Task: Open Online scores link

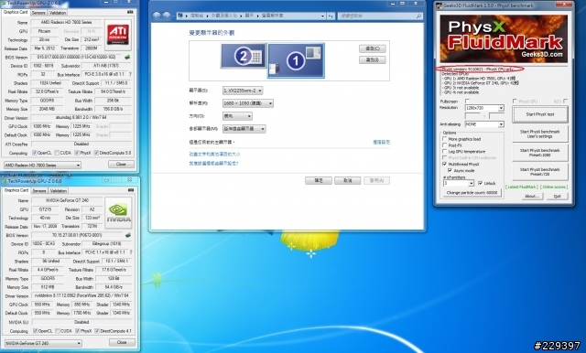Action: click(x=554, y=187)
